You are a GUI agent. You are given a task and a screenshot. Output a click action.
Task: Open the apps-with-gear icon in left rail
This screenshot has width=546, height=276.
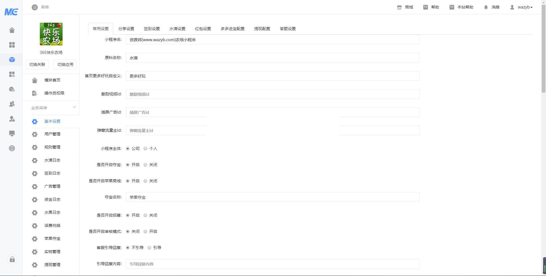(x=12, y=74)
